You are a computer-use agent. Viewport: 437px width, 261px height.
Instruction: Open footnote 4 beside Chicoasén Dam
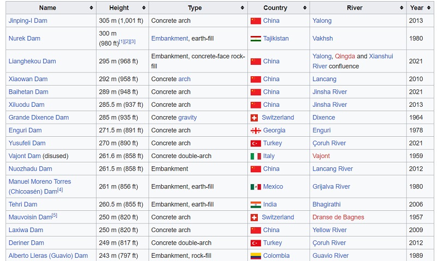click(60, 190)
